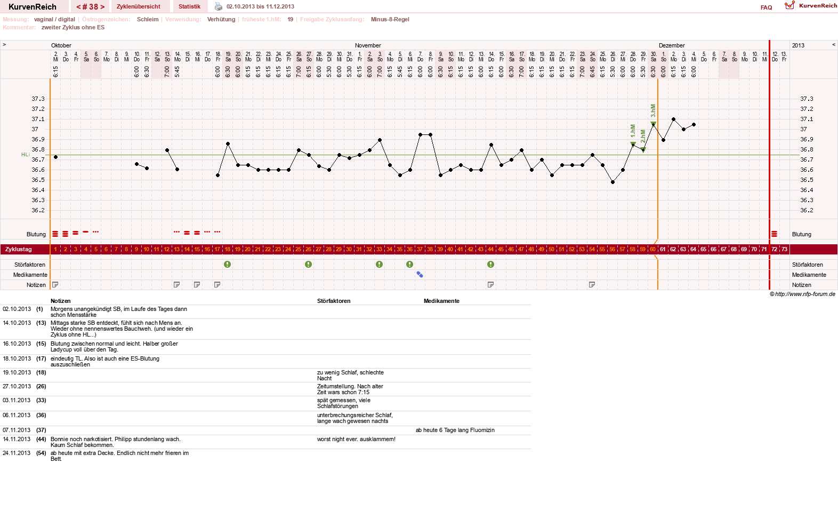Open the FAQ link
The height and width of the screenshot is (511, 838).
767,7
